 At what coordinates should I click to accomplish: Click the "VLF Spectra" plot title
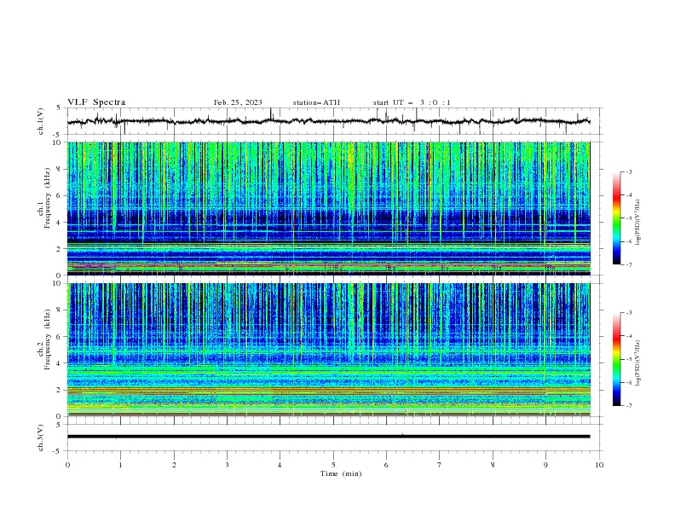[96, 102]
